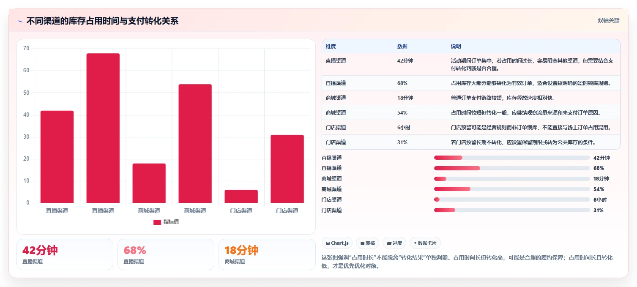Screen dimensions: 637x287
Task: Click the 68% cell in the table
Action: click(x=402, y=83)
